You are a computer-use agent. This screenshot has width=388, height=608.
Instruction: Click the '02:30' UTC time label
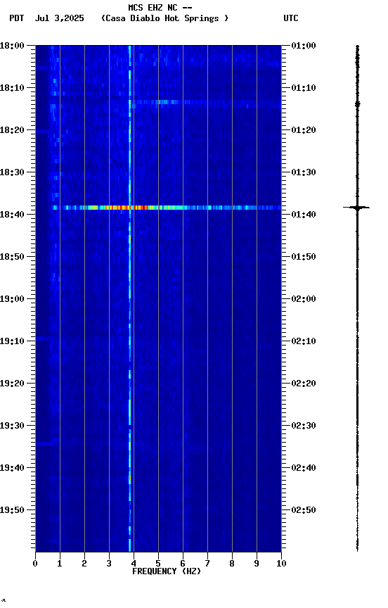pyautogui.click(x=304, y=426)
